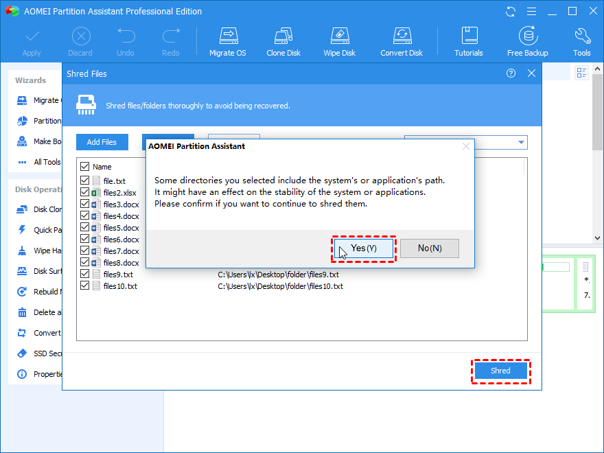Select Convert option in sidebar
This screenshot has height=453, width=604.
[38, 333]
